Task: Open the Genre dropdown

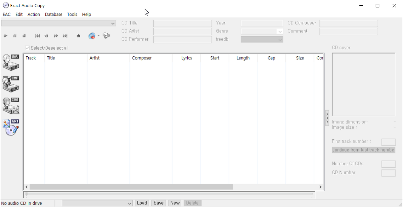Action: 280,31
